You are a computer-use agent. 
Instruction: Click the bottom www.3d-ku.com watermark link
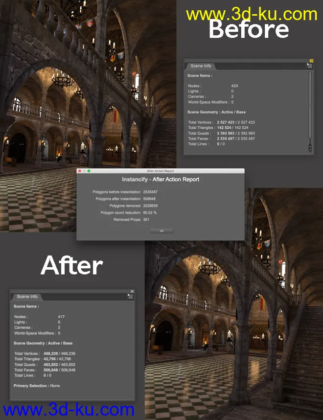68,409
